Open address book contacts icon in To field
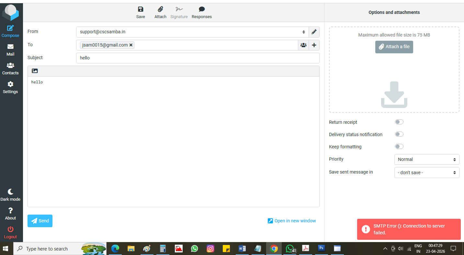 [x=303, y=45]
